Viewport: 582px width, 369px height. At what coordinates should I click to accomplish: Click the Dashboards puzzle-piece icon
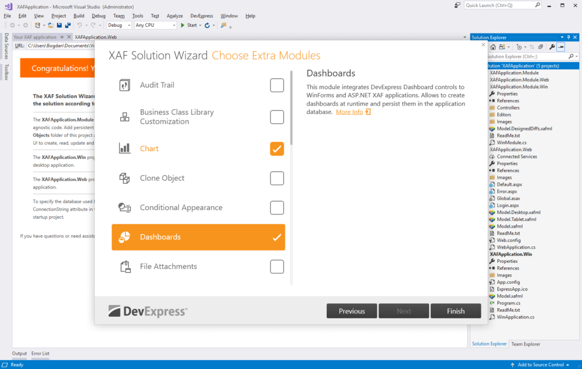(124, 237)
